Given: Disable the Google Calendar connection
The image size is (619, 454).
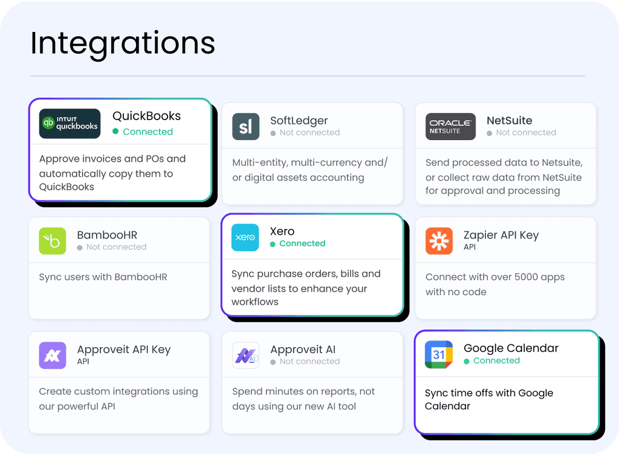Looking at the screenshot, I should click(492, 361).
